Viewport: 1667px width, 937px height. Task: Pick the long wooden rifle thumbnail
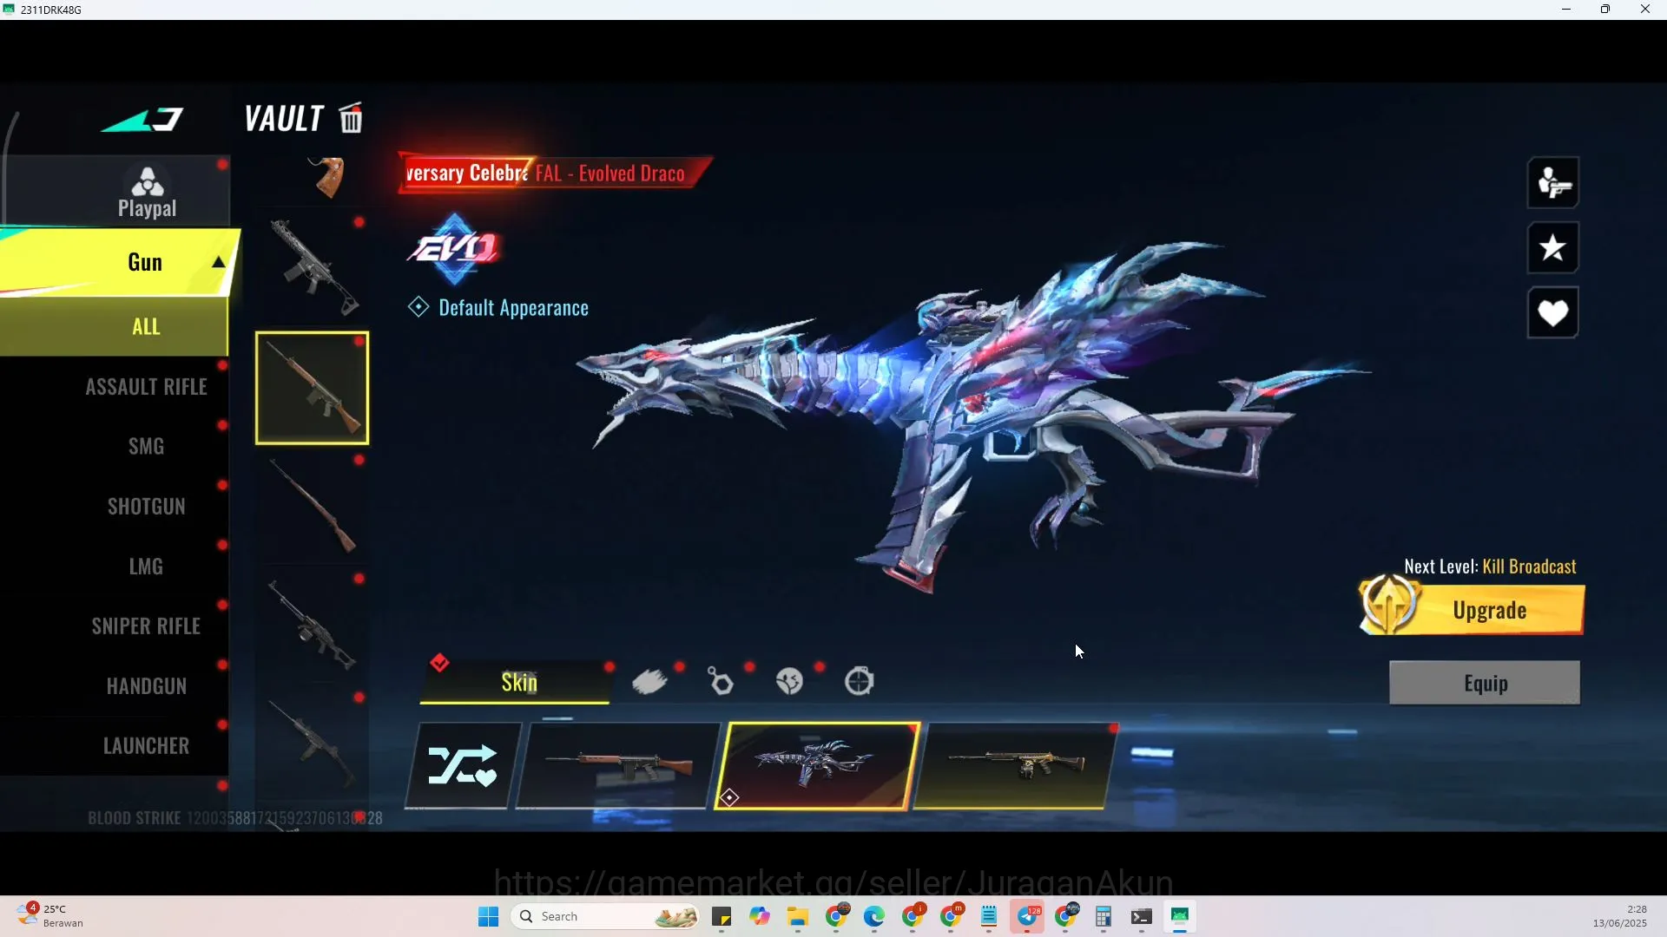click(313, 505)
